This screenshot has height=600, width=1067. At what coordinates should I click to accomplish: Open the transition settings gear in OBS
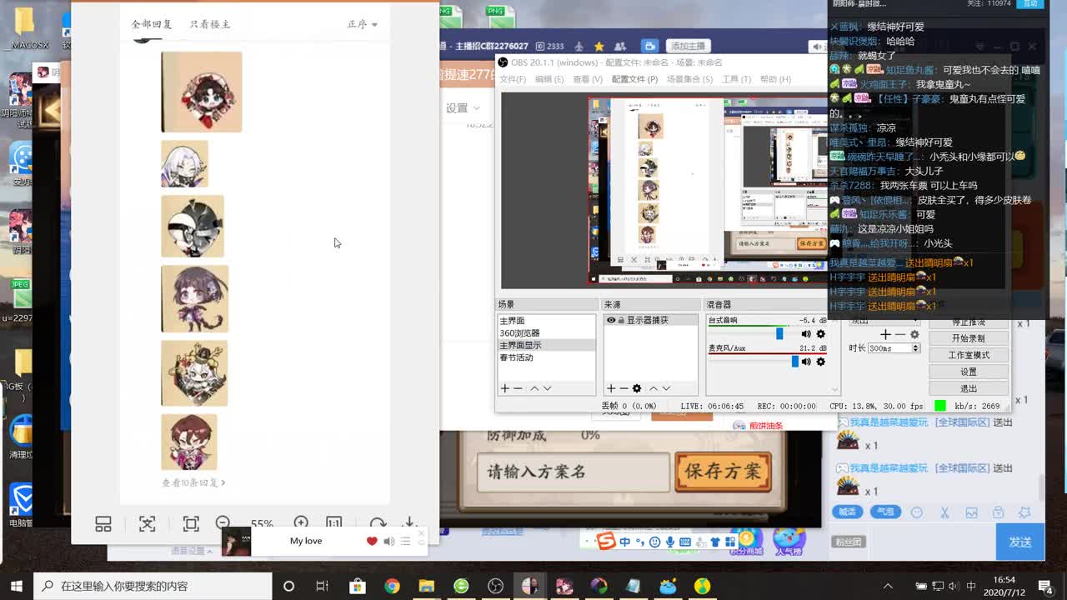coord(914,334)
